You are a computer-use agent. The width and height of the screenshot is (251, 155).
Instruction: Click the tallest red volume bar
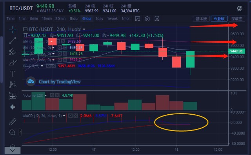(x=80, y=102)
